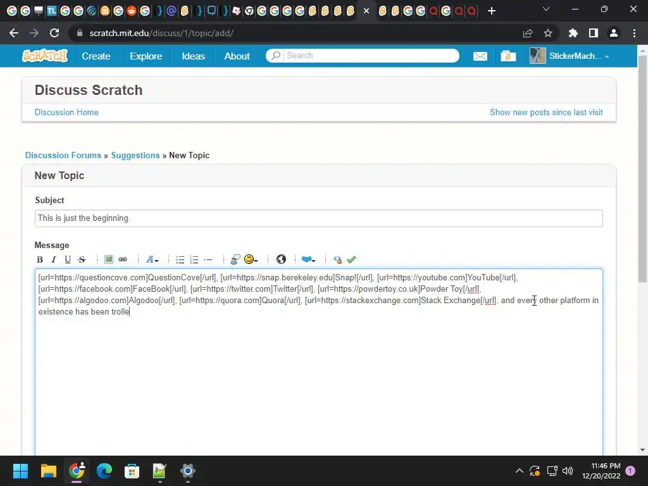Switch to the first Google tab
Screen dimensions: 648x486
click(x=12, y=11)
